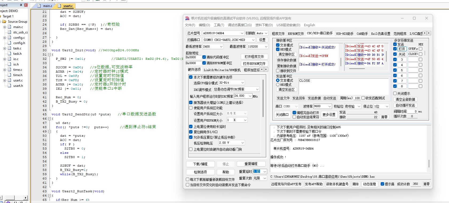This screenshot has height=203, width=449.
Task: Expand the main.c tree node
Action: (x=5, y=27)
